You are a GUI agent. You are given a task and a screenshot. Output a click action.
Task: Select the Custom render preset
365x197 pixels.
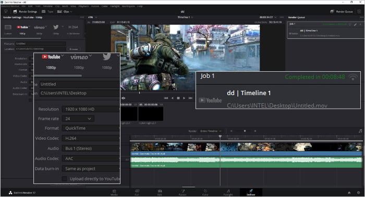tap(8, 30)
